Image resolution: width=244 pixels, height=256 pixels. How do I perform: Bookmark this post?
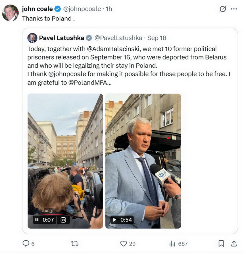pos(221,243)
